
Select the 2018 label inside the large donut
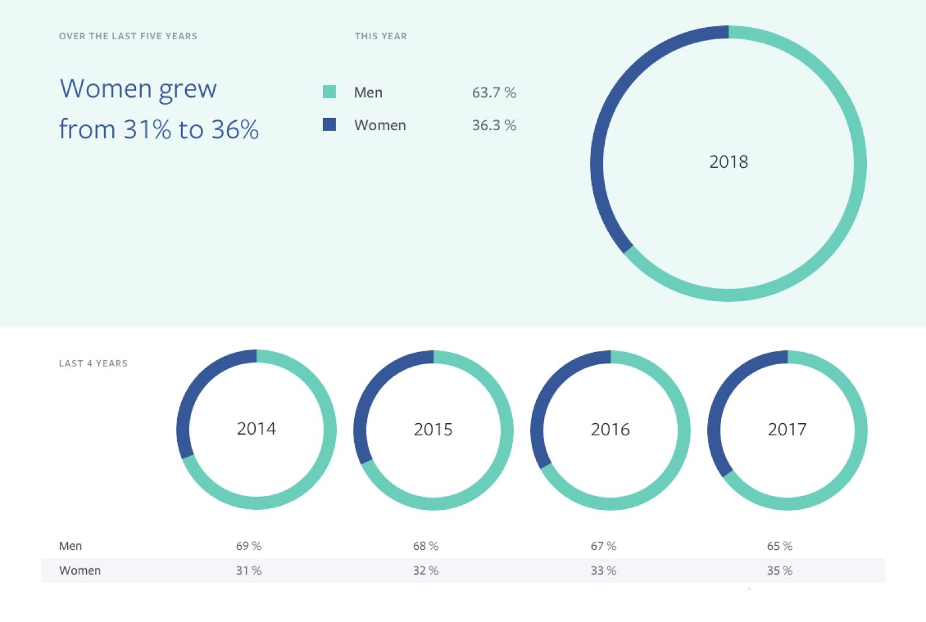[x=728, y=162]
